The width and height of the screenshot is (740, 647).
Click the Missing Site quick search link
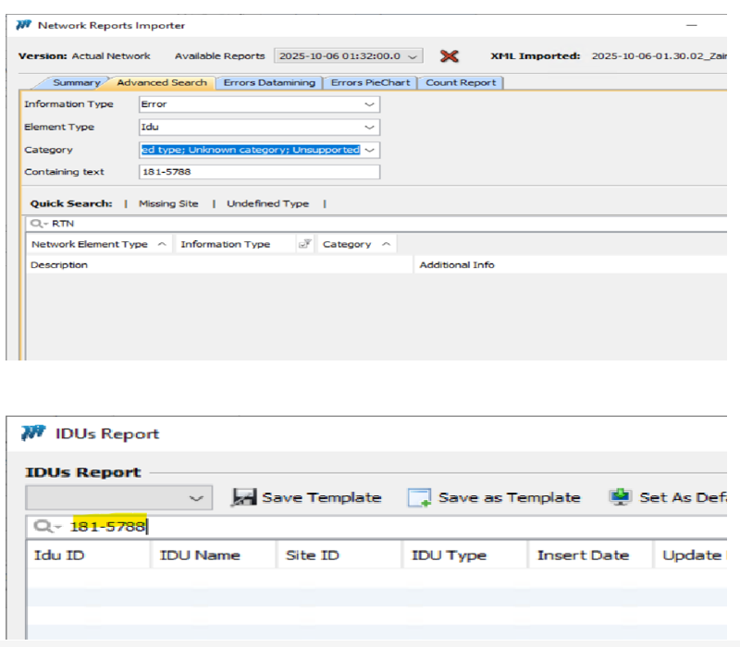[168, 203]
